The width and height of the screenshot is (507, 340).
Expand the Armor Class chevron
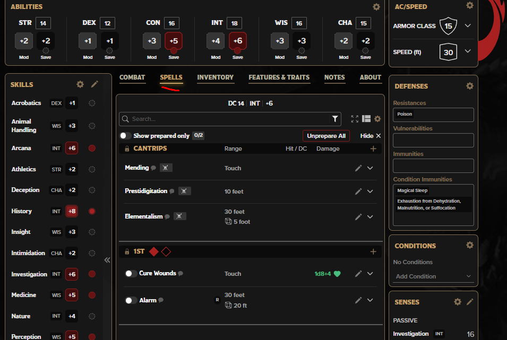point(468,25)
